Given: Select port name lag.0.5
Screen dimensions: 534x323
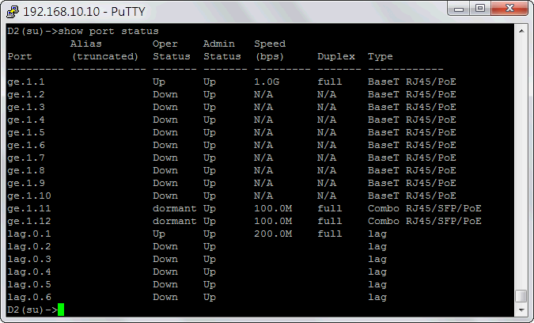Looking at the screenshot, I should (29, 284).
